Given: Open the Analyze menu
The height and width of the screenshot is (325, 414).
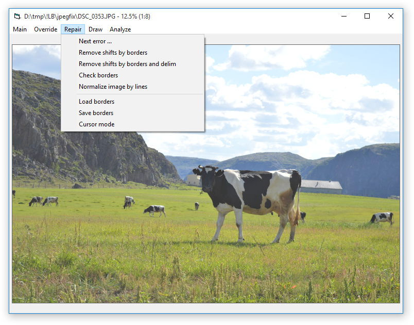Looking at the screenshot, I should [x=120, y=29].
